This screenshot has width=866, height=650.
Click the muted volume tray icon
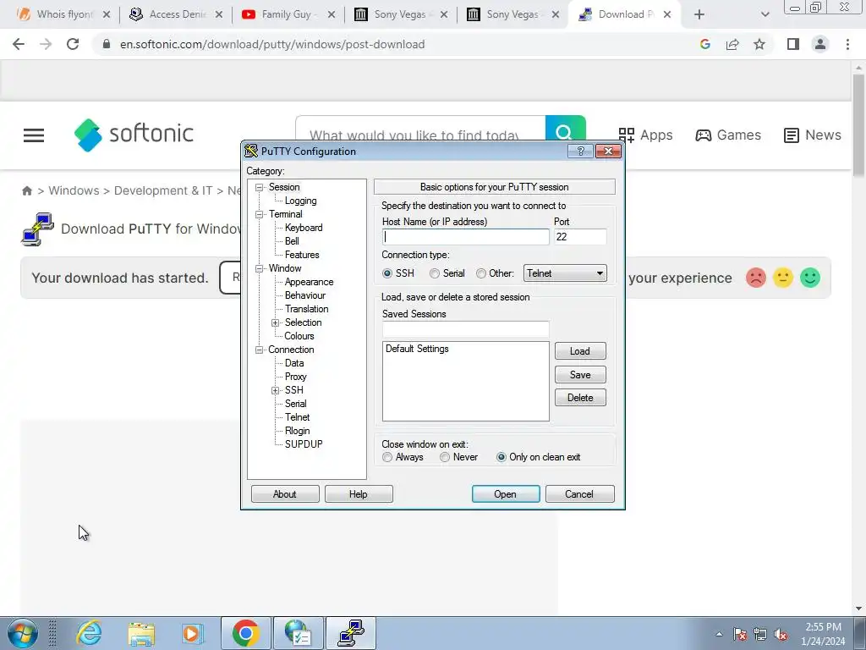[781, 634]
